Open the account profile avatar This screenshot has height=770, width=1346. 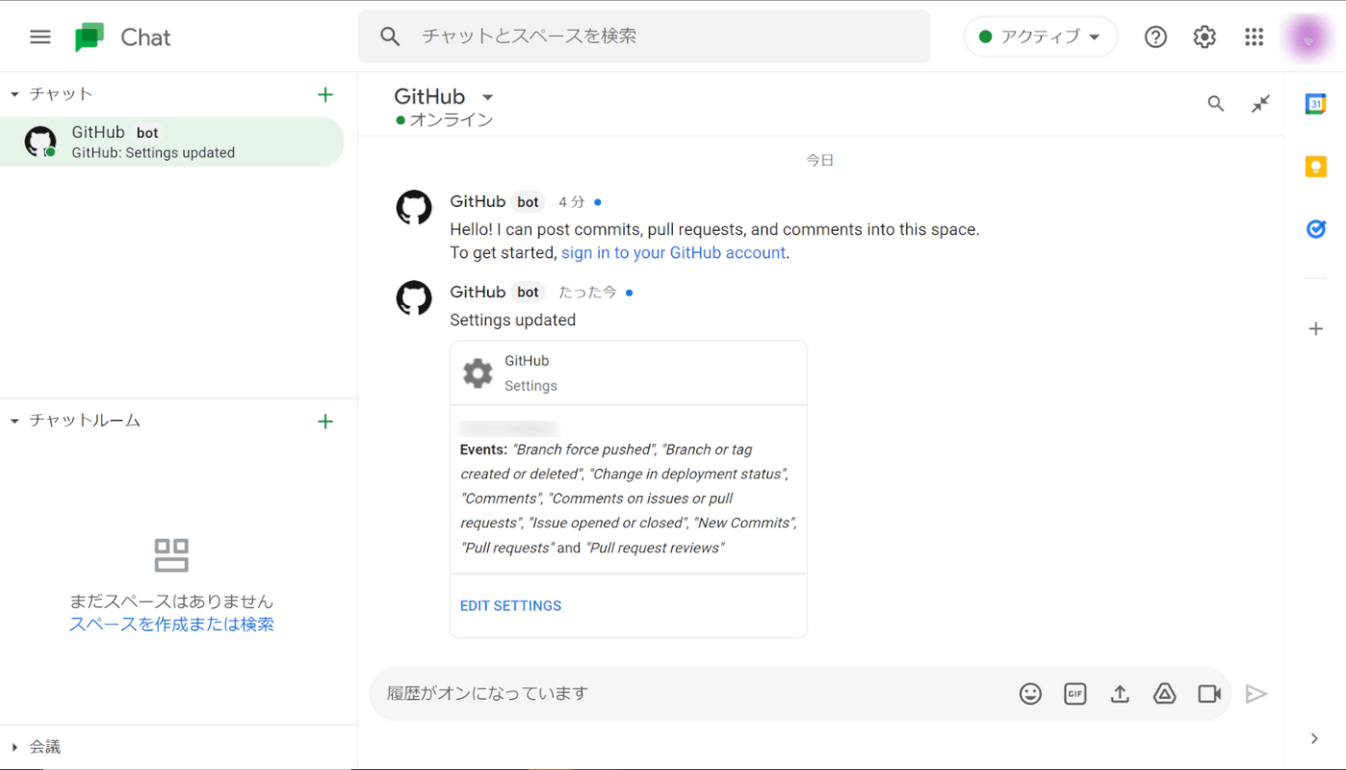click(x=1307, y=38)
